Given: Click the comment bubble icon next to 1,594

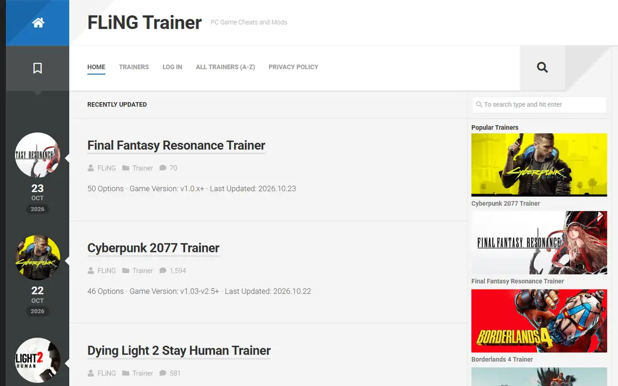Looking at the screenshot, I should 163,271.
